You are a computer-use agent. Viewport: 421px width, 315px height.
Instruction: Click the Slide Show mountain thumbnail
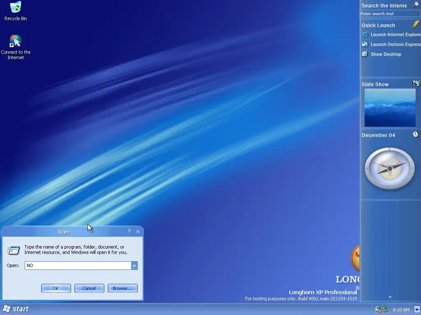(x=390, y=108)
